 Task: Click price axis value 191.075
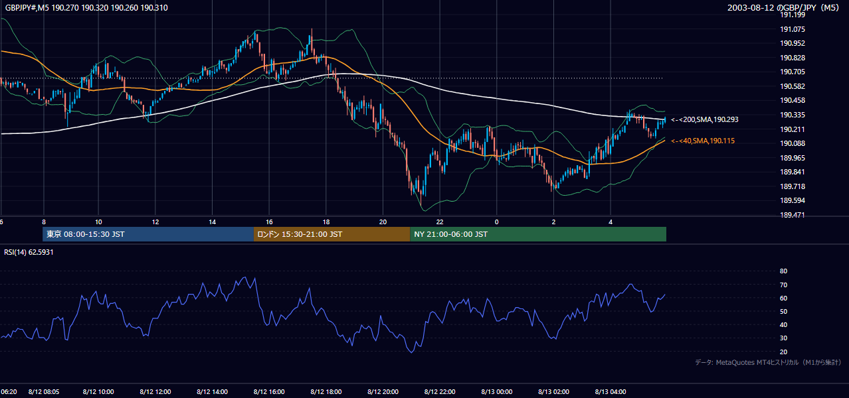coord(793,29)
